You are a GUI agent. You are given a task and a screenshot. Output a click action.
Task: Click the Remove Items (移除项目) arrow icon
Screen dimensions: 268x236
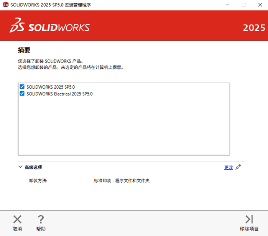(x=249, y=219)
